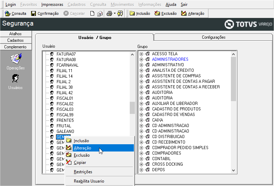Click down arrow of Grupo list scrollbar
The image size is (274, 186).
coord(234,170)
